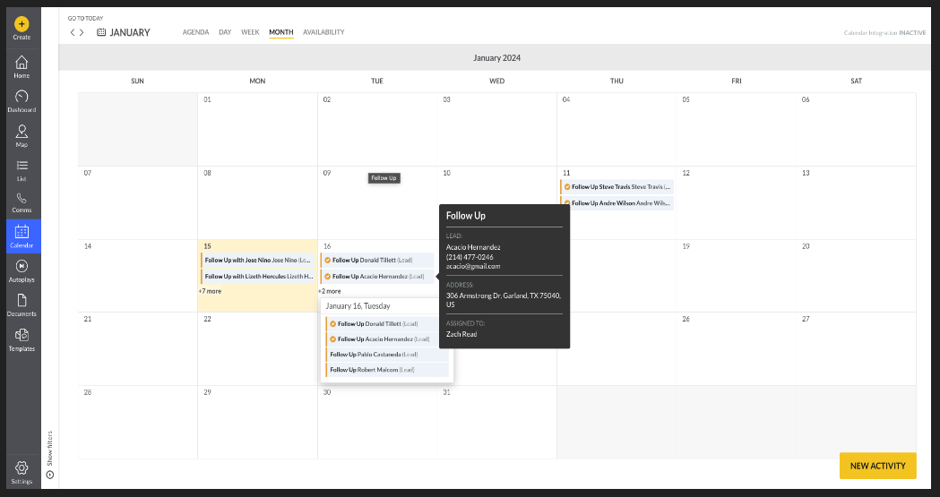Go to next month arrow
Image resolution: width=940 pixels, height=497 pixels.
82,32
